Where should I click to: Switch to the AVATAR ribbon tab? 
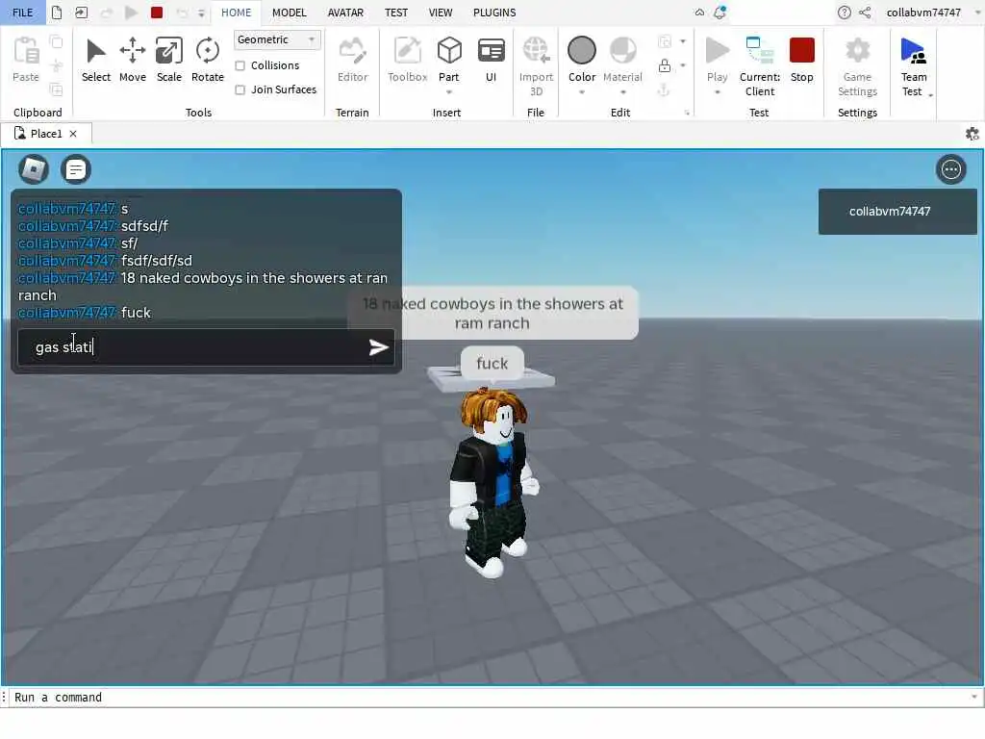tap(345, 13)
